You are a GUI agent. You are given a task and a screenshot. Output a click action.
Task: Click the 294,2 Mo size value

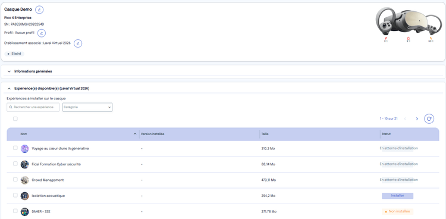tap(268, 196)
